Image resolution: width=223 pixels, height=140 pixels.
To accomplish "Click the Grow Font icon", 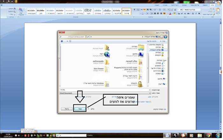I will tap(175, 10).
